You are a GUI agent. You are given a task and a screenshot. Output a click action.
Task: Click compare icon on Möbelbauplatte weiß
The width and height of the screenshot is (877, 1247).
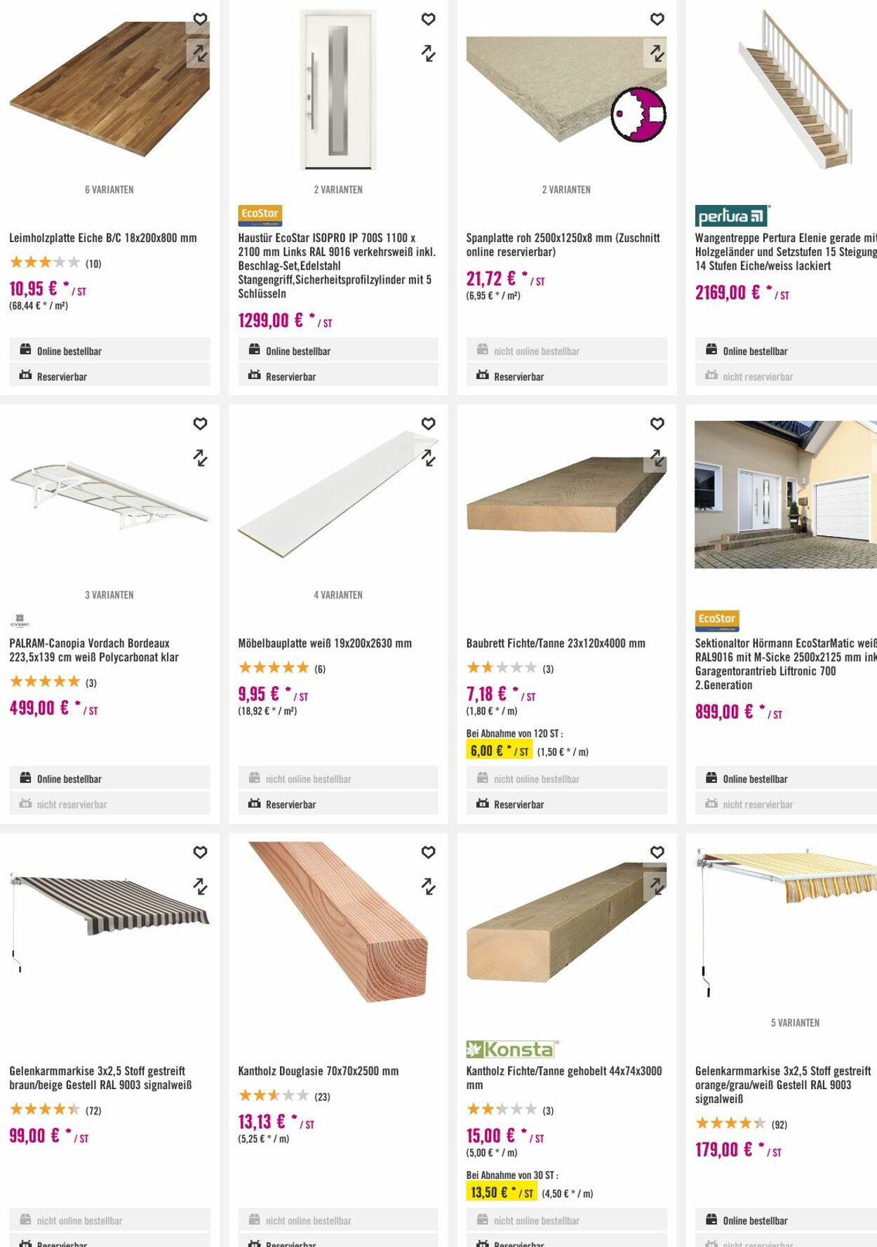pyautogui.click(x=428, y=458)
